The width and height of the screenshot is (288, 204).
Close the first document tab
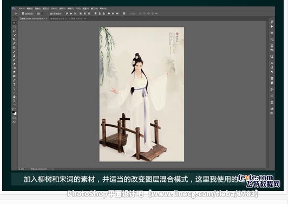[47, 18]
